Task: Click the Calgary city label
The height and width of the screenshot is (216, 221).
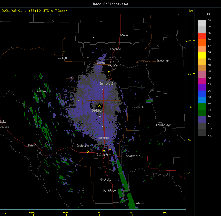Action: (x=102, y=155)
